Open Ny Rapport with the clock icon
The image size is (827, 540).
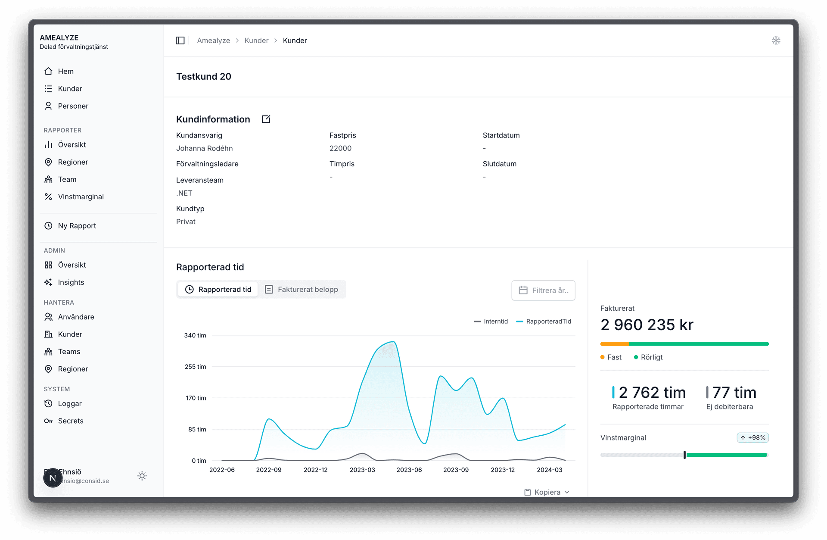click(x=48, y=225)
